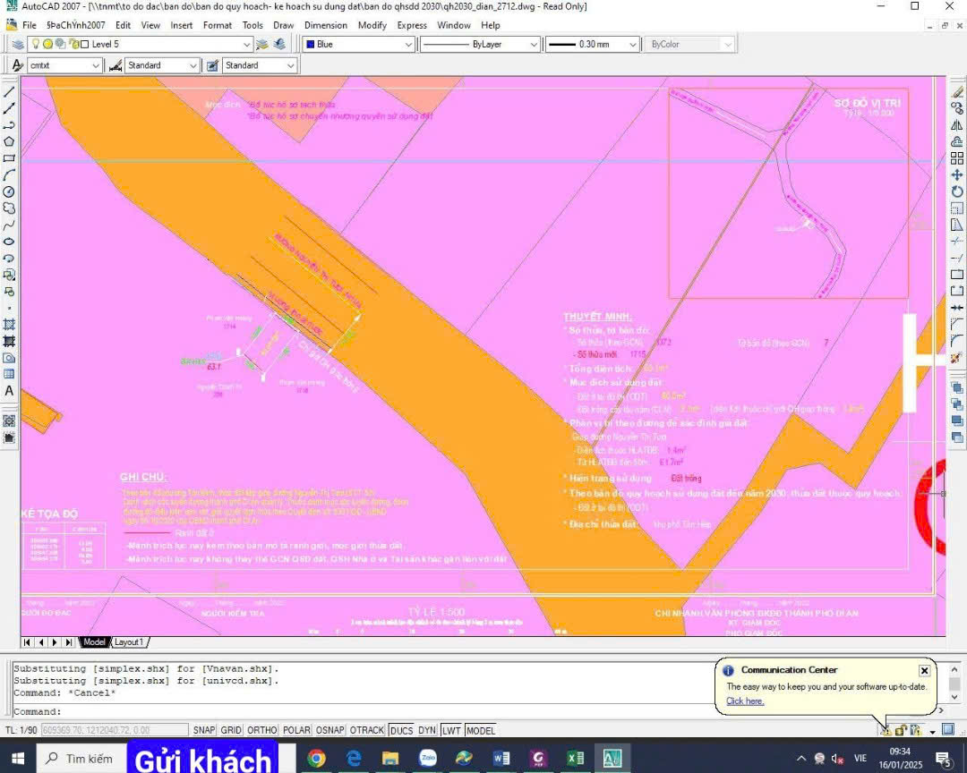
Task: Click the 'Click here.' Communication Center link
Action: (745, 701)
